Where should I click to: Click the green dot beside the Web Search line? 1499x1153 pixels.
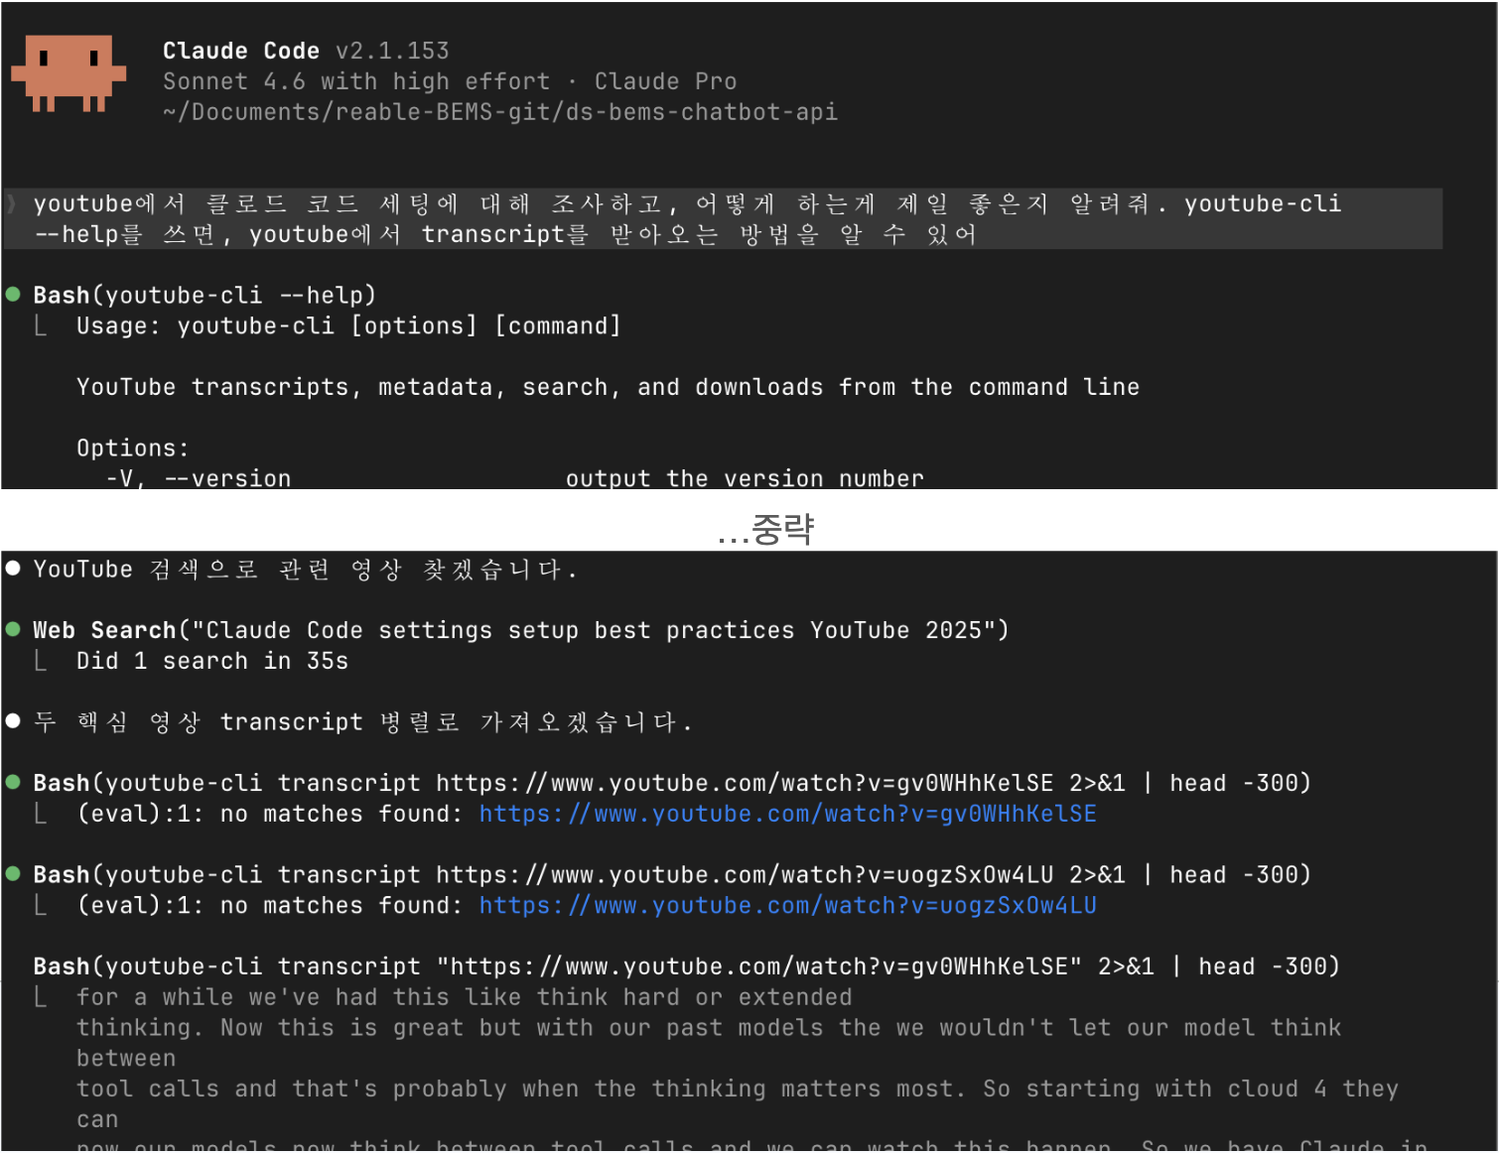(13, 629)
